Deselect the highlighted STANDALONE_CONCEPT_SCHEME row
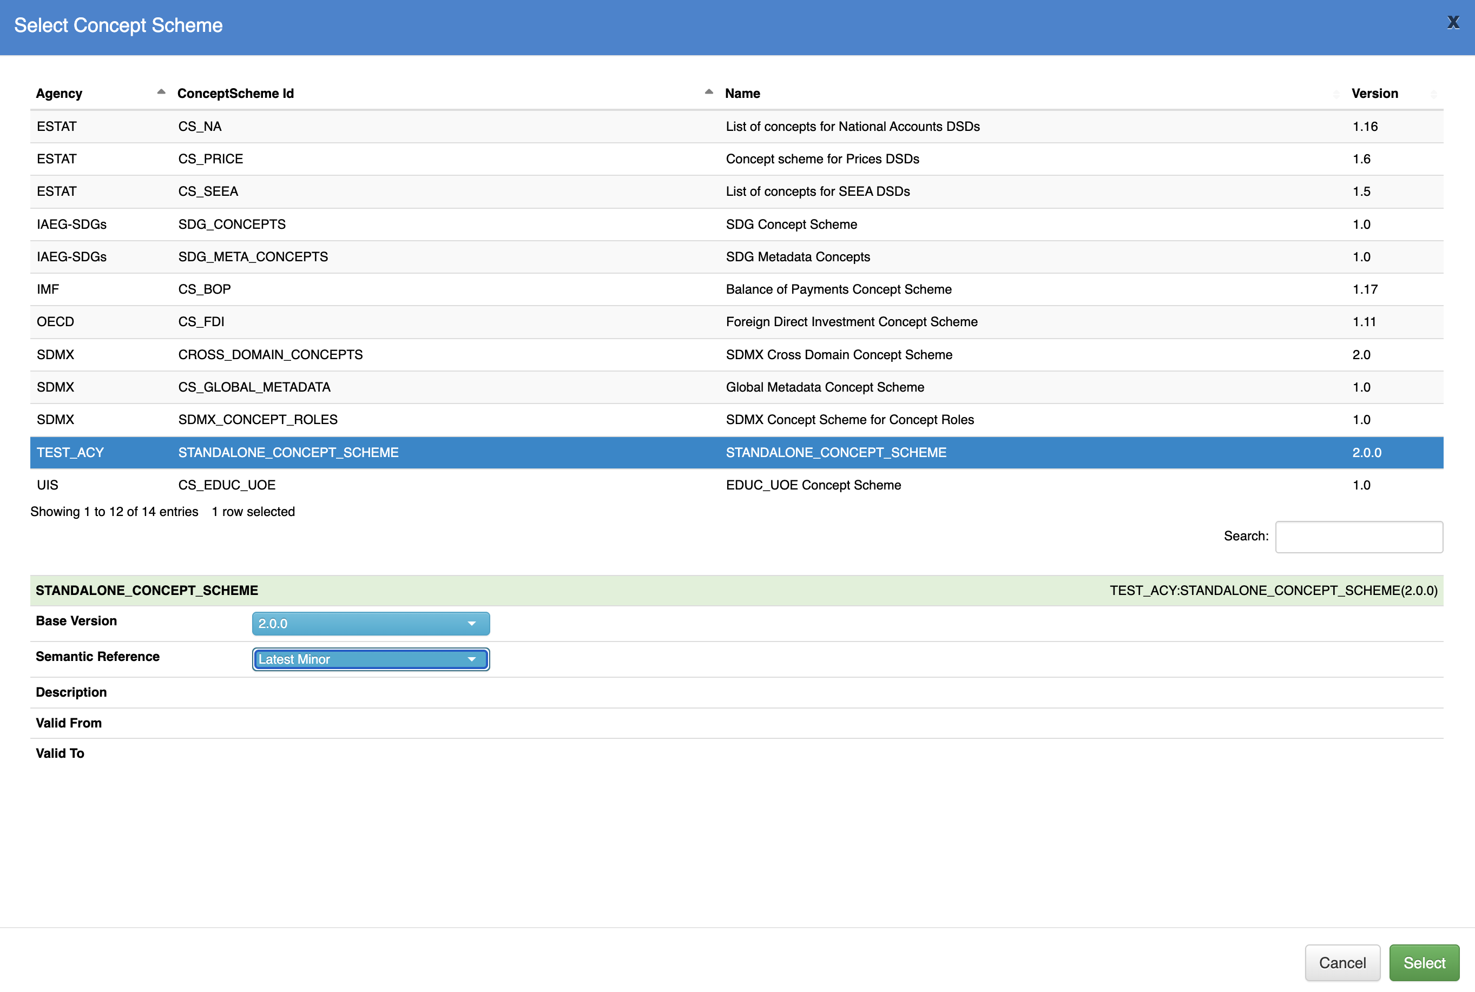 (x=736, y=452)
